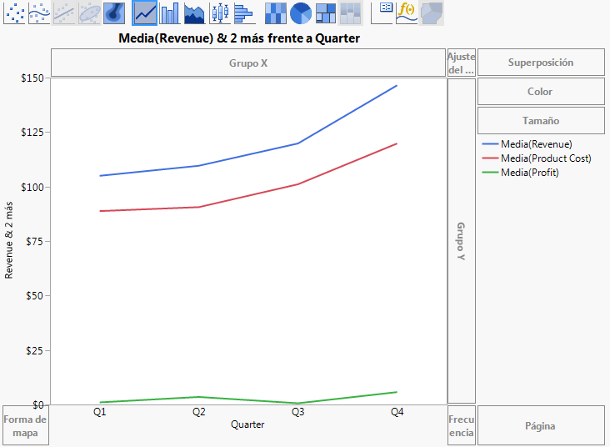This screenshot has height=447, width=610.
Task: Click the Grupo Y drop zone
Action: tap(462, 241)
